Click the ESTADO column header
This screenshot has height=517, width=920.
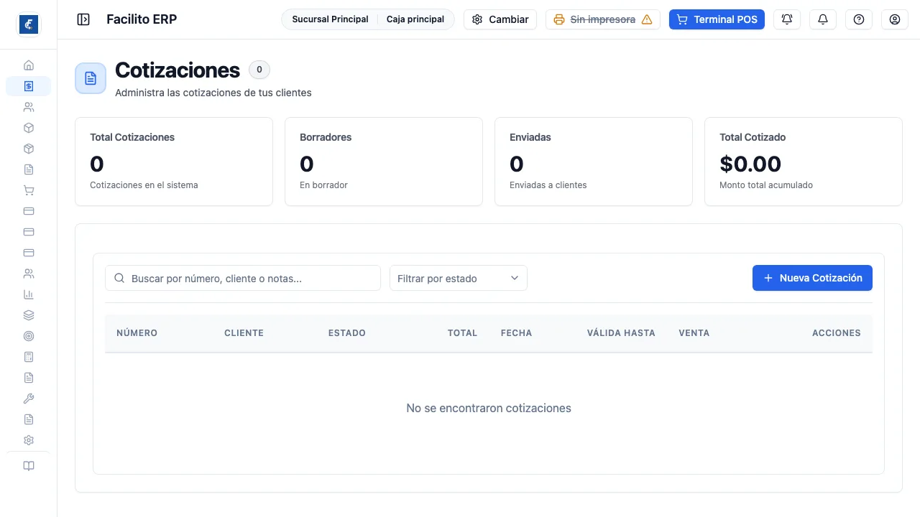pyautogui.click(x=347, y=333)
